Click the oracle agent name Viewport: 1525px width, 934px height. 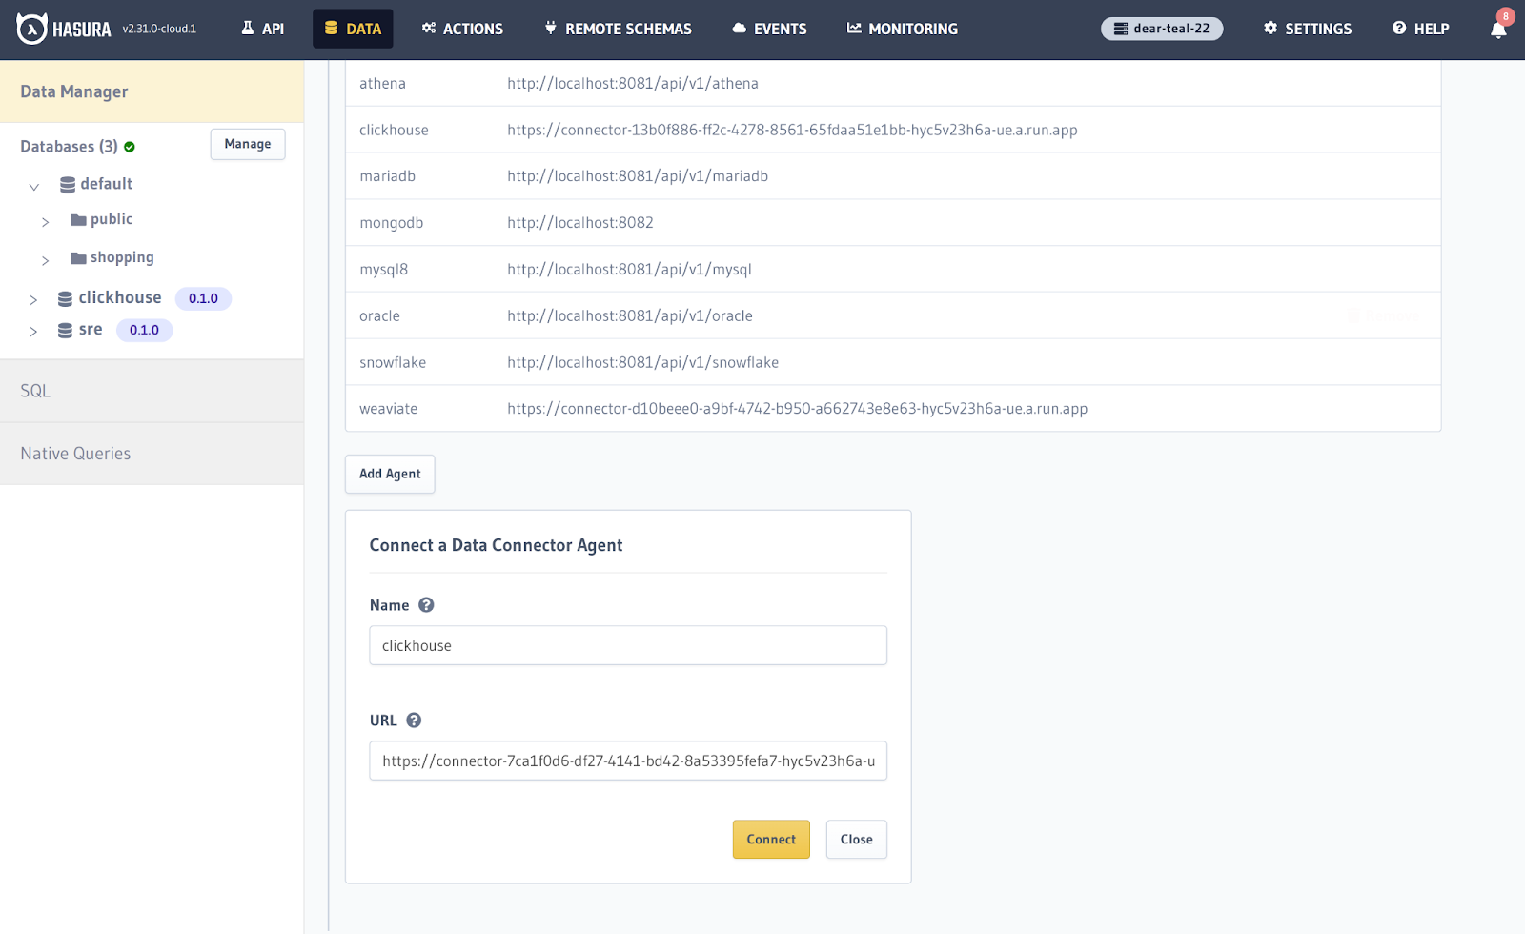[379, 316]
